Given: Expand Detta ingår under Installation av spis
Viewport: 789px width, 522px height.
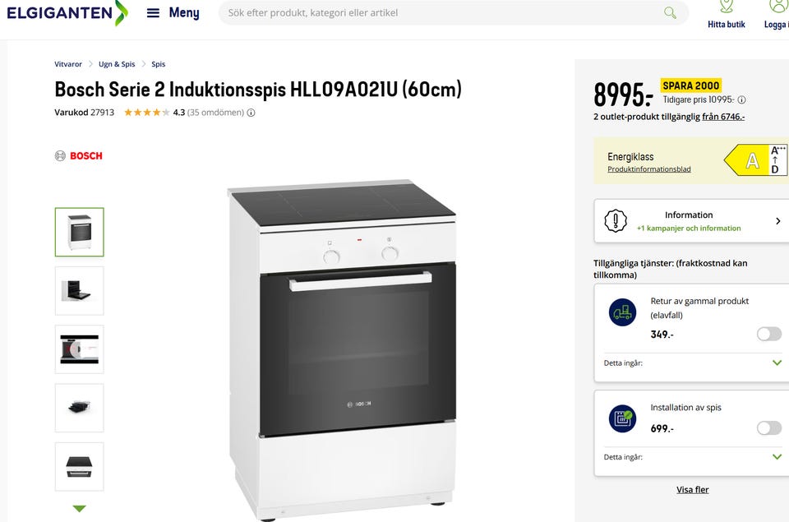Looking at the screenshot, I should pos(777,457).
